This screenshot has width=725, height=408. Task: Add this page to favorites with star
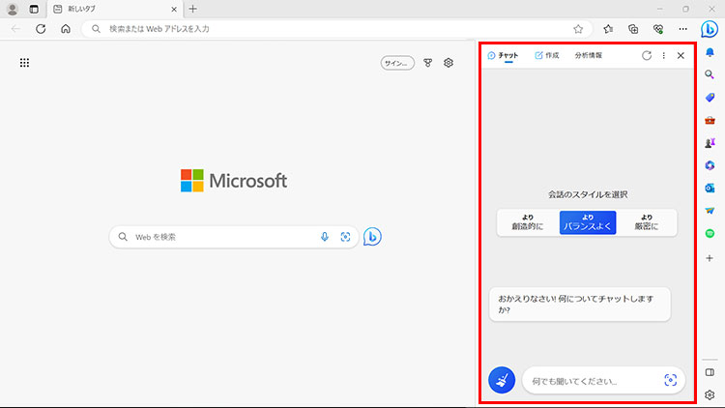pyautogui.click(x=578, y=29)
